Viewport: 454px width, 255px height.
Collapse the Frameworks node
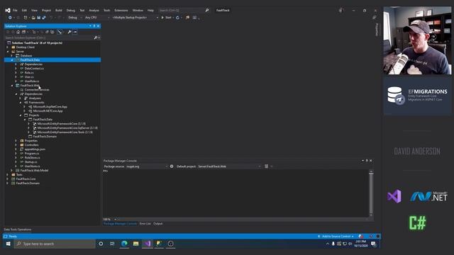21,102
